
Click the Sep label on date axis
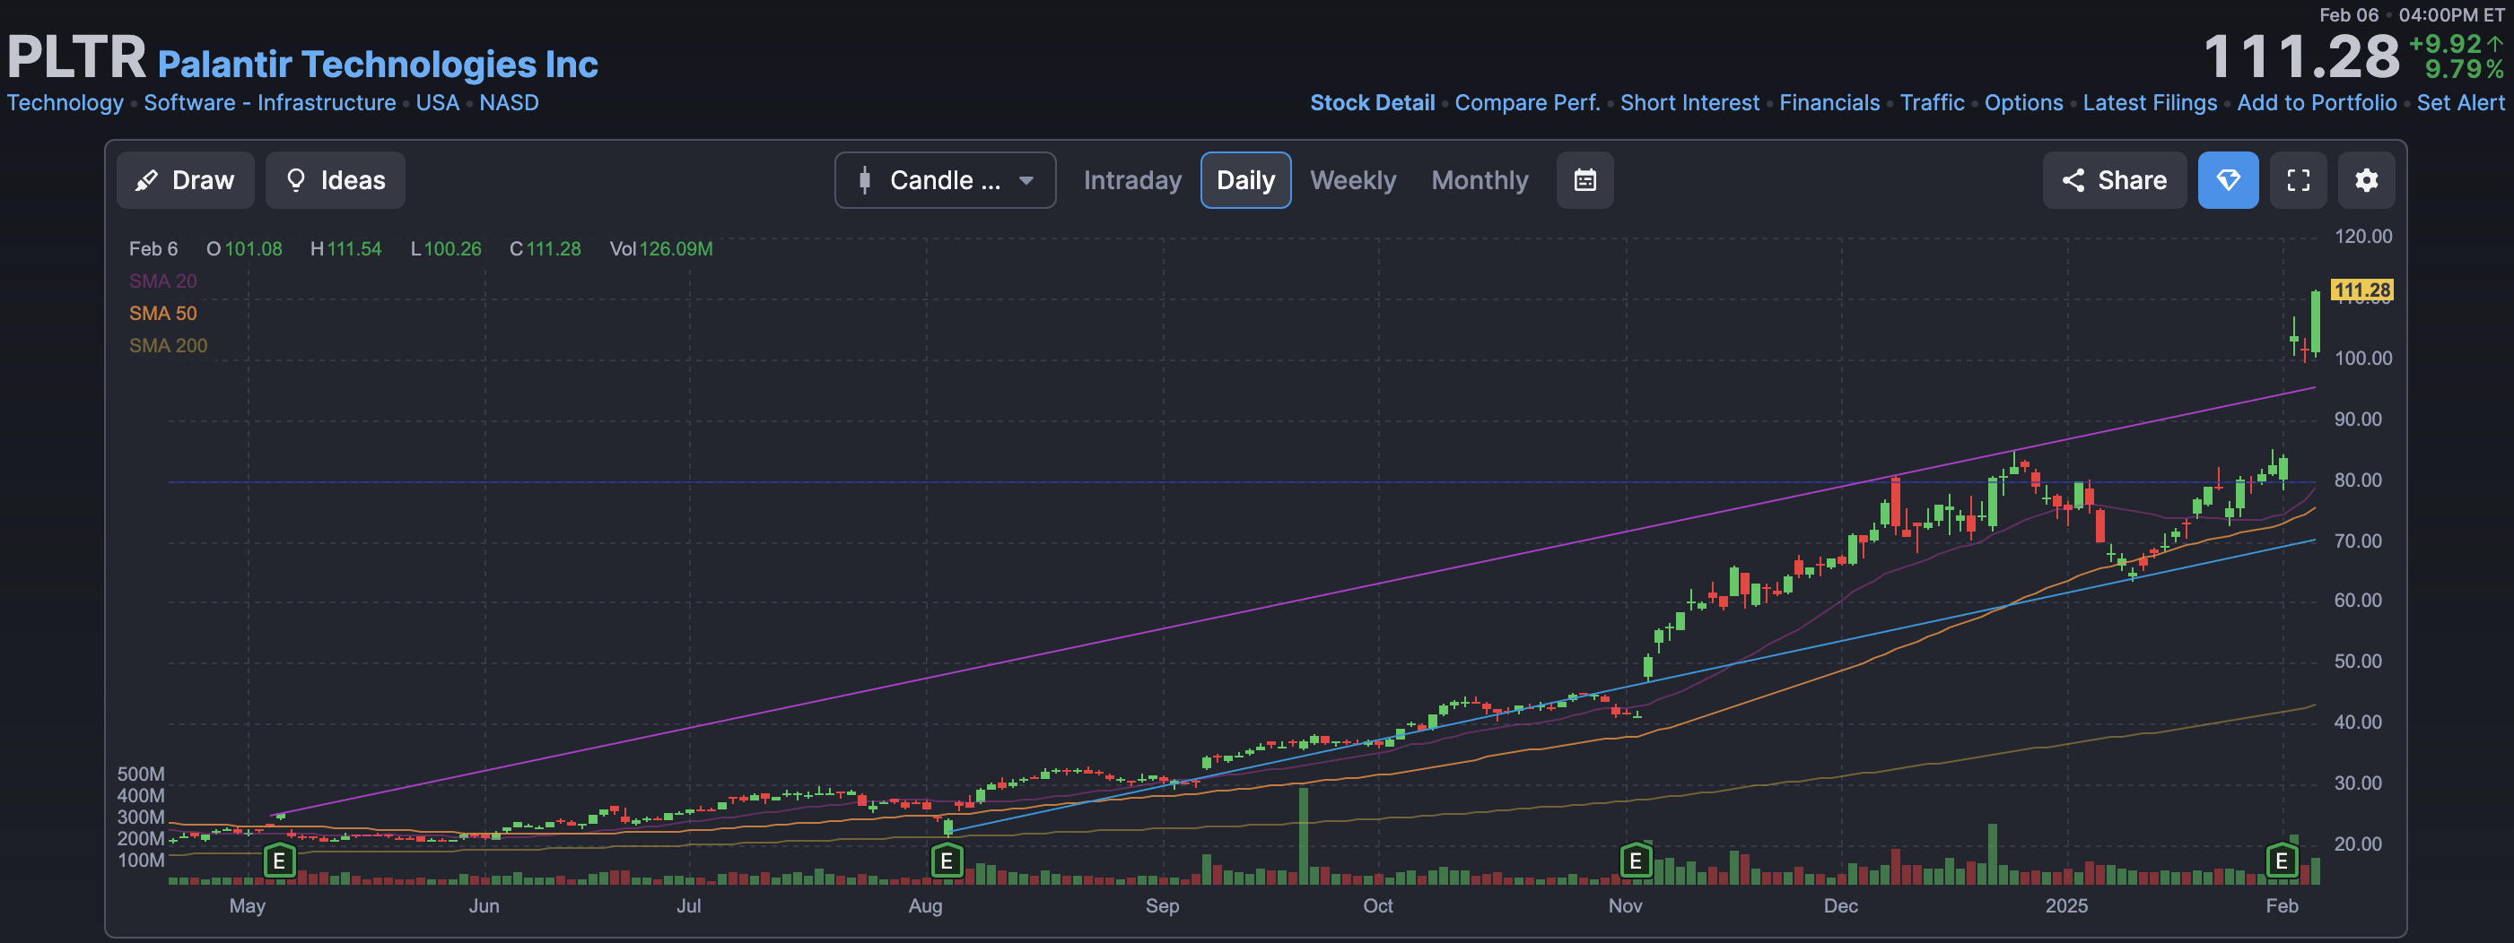coord(1162,906)
